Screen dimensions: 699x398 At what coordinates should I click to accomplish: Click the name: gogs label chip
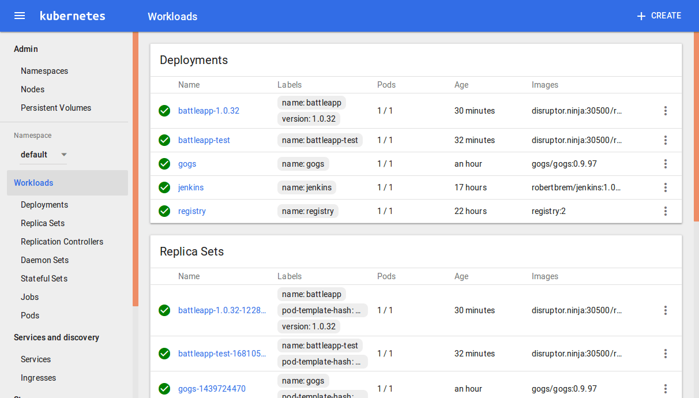coord(303,163)
